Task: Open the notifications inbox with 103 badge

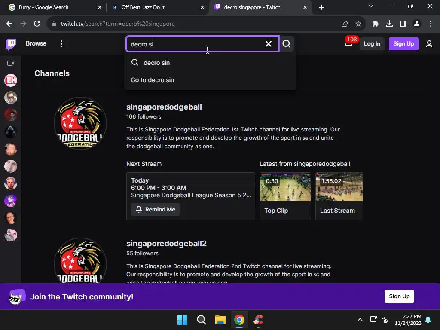Action: click(x=349, y=43)
